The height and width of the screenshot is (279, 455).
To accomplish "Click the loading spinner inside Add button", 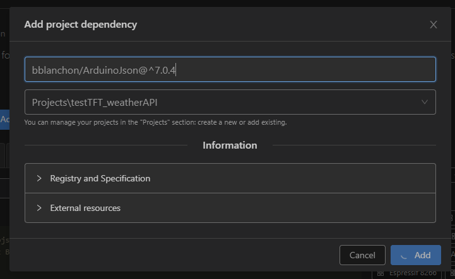I will pyautogui.click(x=404, y=255).
